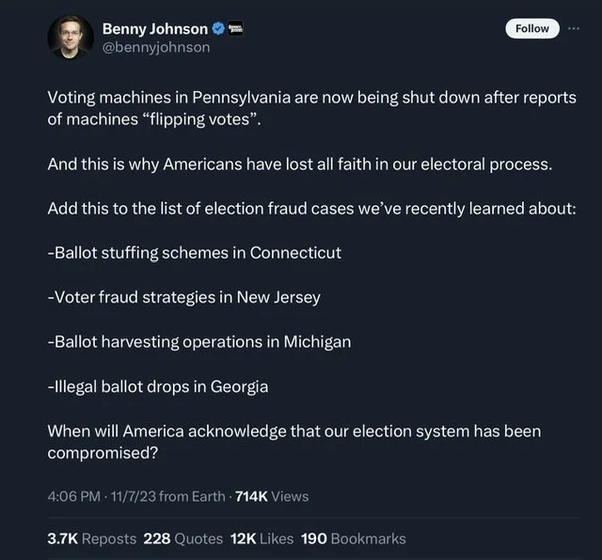Open the 3.7K Reposts list
Image resolution: width=602 pixels, height=560 pixels.
tap(91, 538)
